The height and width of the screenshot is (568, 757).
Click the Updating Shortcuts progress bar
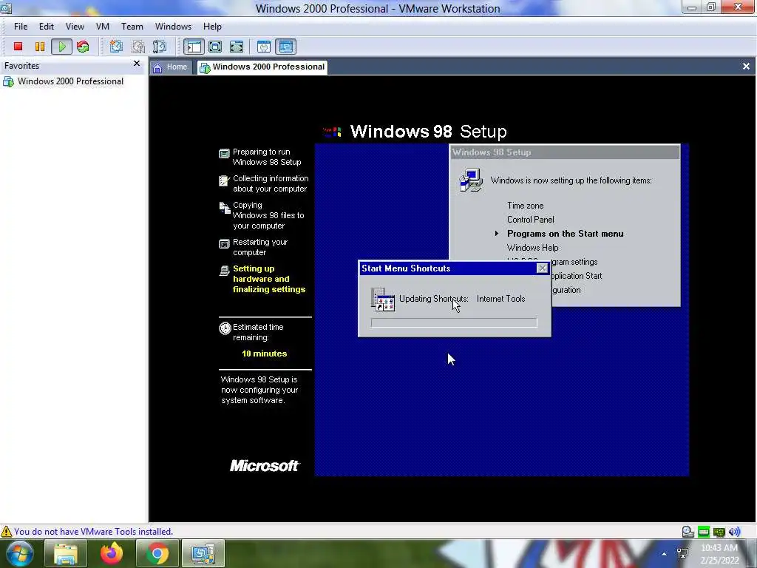(x=454, y=322)
